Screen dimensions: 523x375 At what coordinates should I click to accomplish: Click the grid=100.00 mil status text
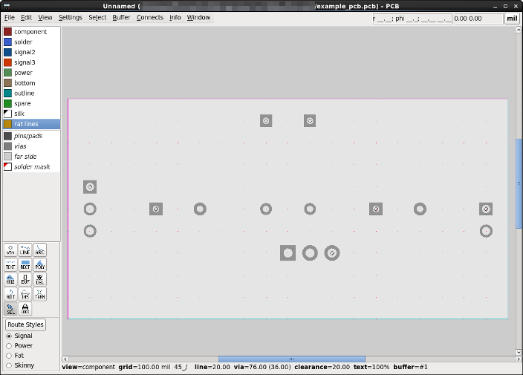click(x=144, y=367)
